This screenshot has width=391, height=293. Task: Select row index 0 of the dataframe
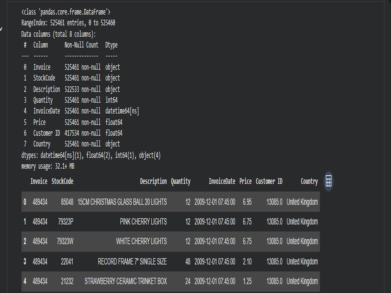25,202
